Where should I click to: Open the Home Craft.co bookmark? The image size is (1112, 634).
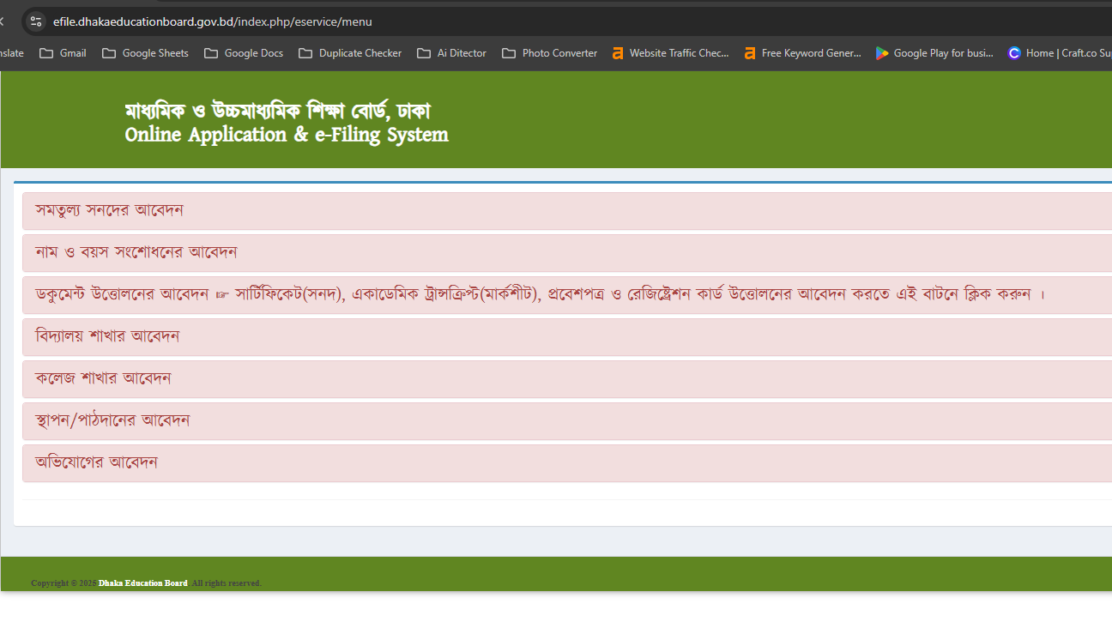pos(1059,53)
